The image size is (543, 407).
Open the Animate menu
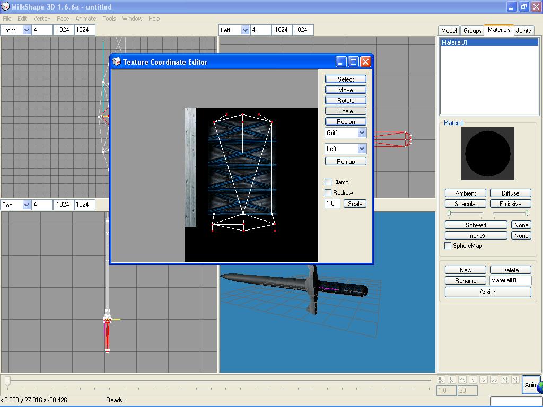pos(85,19)
